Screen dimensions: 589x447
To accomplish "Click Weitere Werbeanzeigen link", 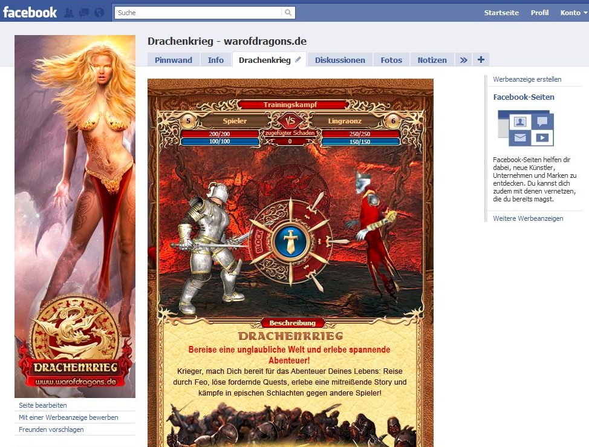I will click(x=528, y=218).
